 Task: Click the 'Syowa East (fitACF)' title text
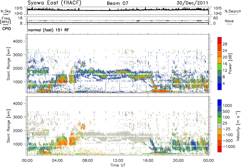coord(55,3)
